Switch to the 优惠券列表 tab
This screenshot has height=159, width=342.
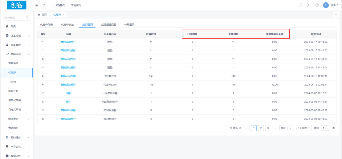[46, 25]
